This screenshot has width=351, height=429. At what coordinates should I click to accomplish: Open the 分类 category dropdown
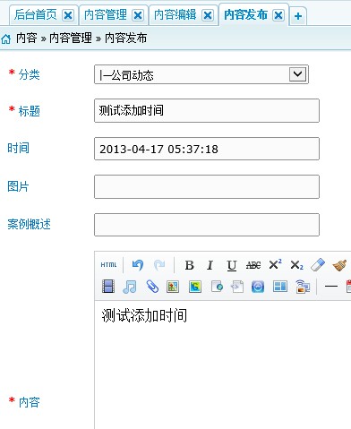pos(201,74)
